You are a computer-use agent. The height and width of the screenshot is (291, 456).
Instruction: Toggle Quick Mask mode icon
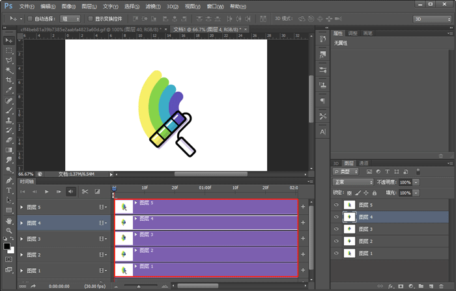[x=8, y=259]
